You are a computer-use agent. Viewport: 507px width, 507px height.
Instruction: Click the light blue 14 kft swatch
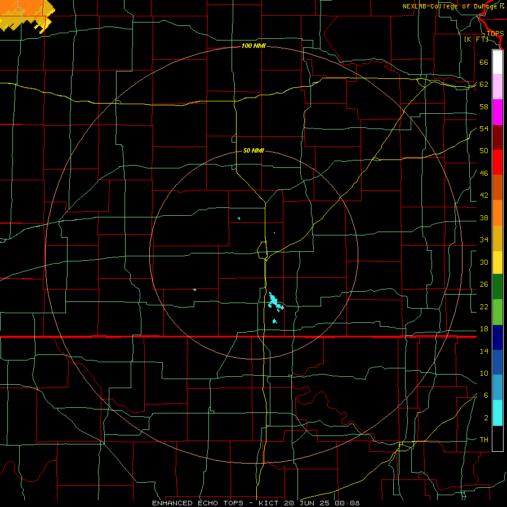click(x=497, y=388)
